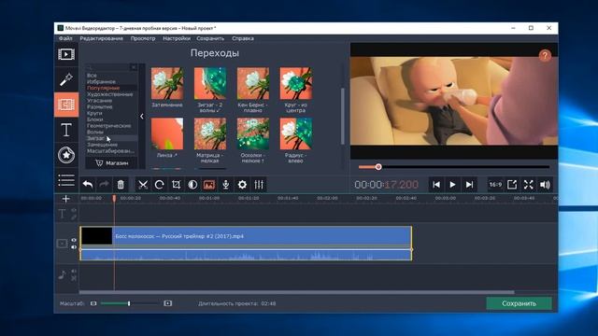Skip to next frame button
Viewport: 598px width, 336px height.
pyautogui.click(x=469, y=185)
